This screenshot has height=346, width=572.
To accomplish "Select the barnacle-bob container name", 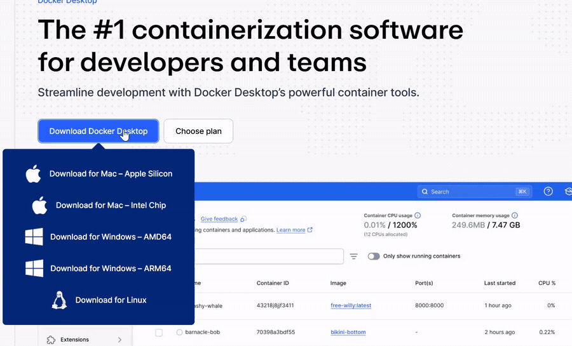I will pos(203,332).
